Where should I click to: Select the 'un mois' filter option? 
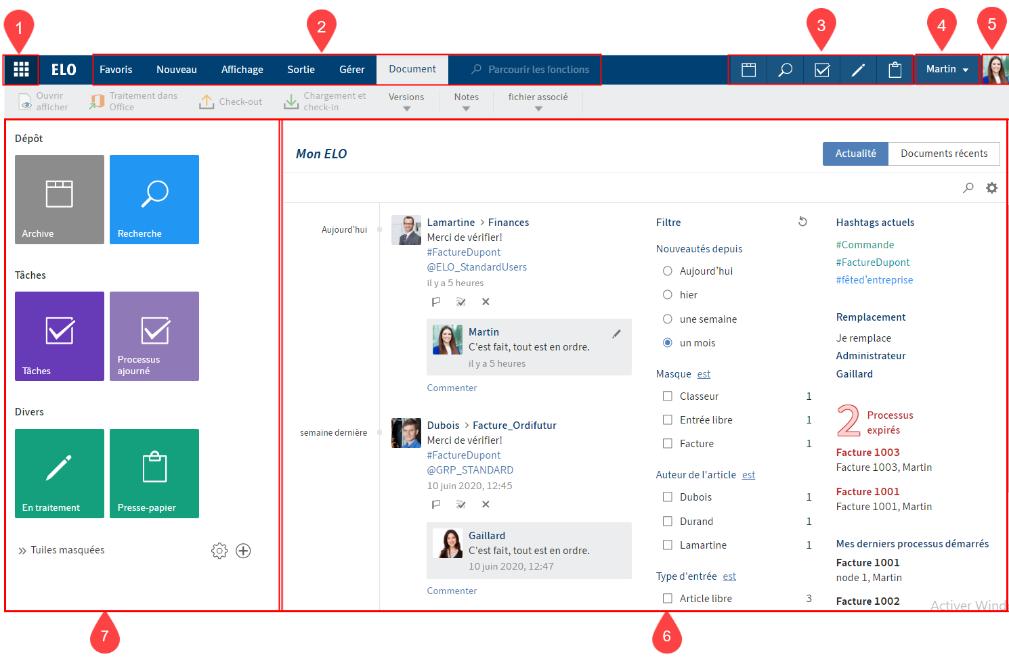667,342
